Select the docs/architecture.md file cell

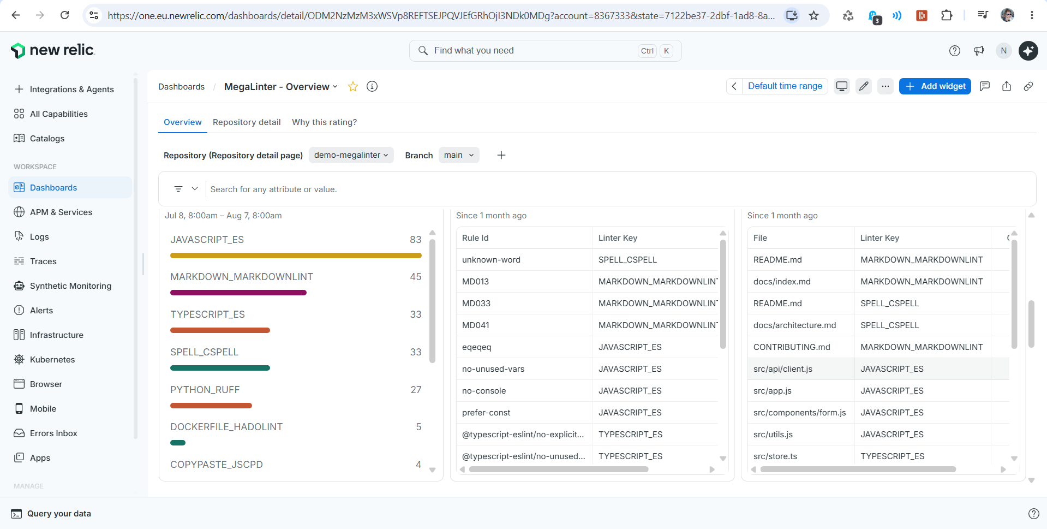801,325
